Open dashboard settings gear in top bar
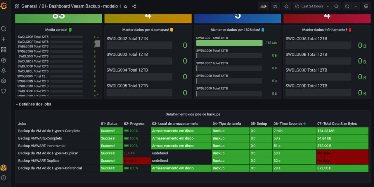374x187 pixels. pos(286,6)
